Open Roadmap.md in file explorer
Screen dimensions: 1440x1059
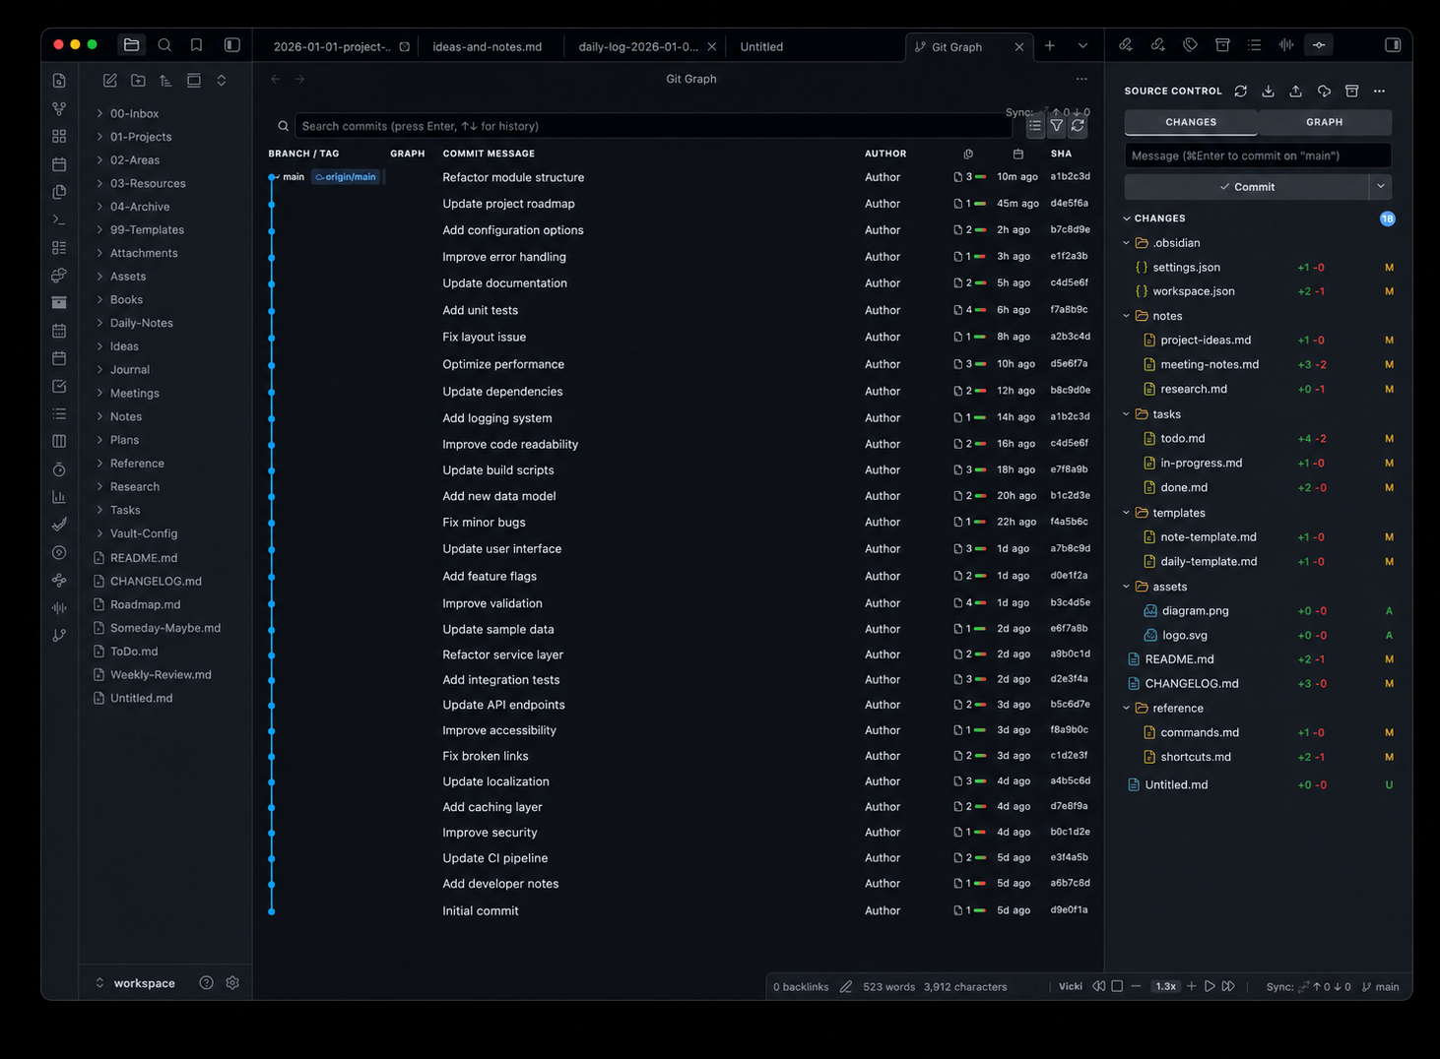pyautogui.click(x=145, y=604)
